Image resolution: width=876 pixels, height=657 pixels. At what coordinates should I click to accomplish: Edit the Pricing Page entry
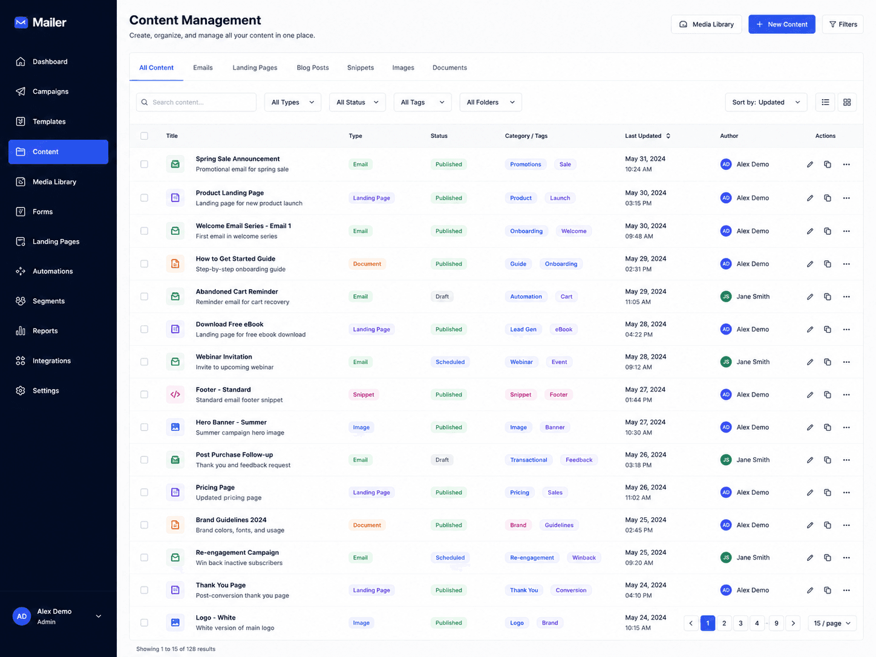(810, 492)
